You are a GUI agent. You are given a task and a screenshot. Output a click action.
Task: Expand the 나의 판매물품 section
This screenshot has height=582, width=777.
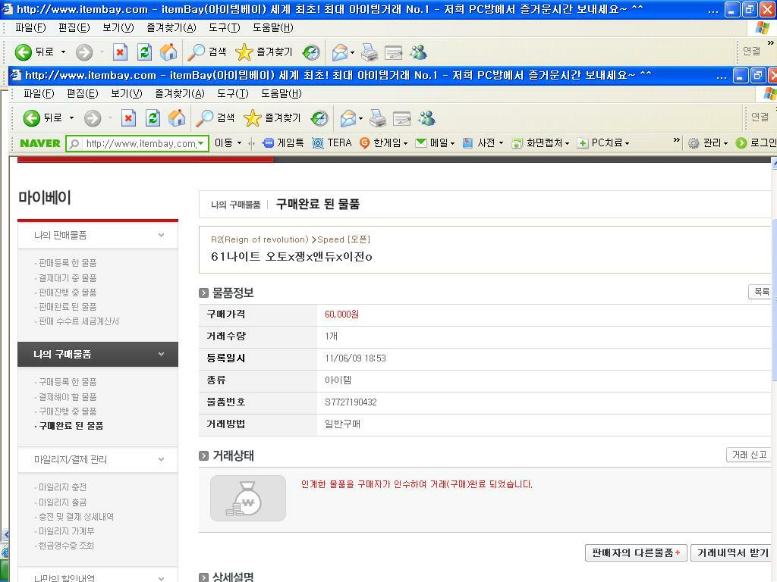click(97, 235)
